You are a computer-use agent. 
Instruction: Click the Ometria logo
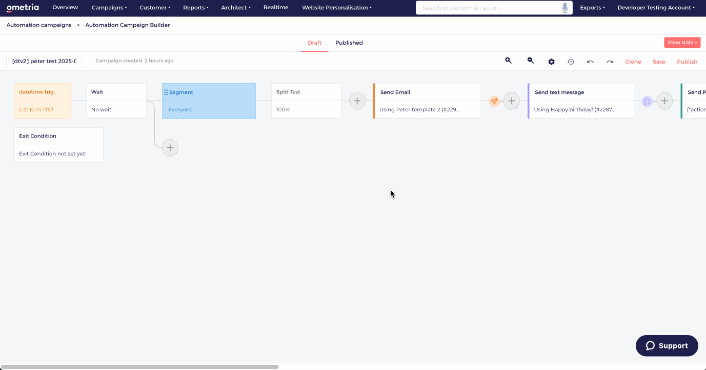pyautogui.click(x=23, y=8)
